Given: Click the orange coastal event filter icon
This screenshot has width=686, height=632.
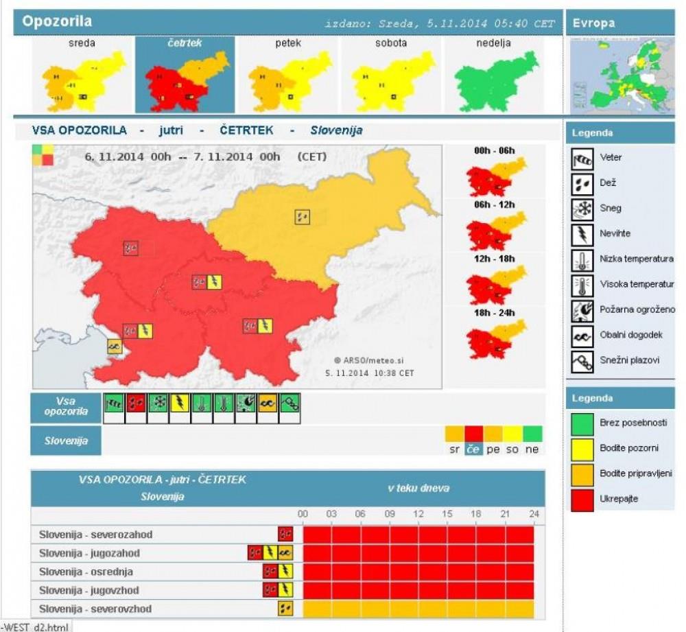Looking at the screenshot, I should pos(267,403).
